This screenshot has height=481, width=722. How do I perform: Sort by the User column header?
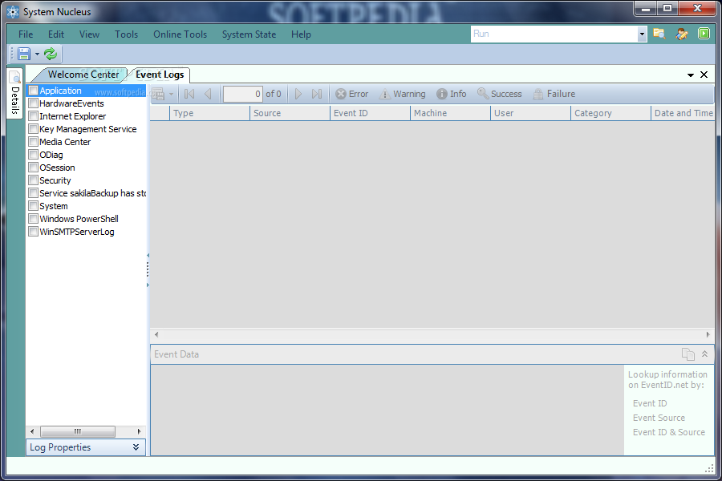click(530, 113)
